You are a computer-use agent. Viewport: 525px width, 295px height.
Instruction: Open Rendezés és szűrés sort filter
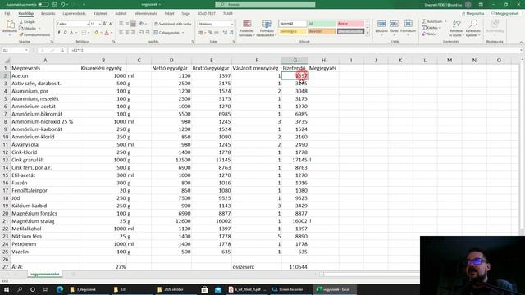tap(456, 28)
